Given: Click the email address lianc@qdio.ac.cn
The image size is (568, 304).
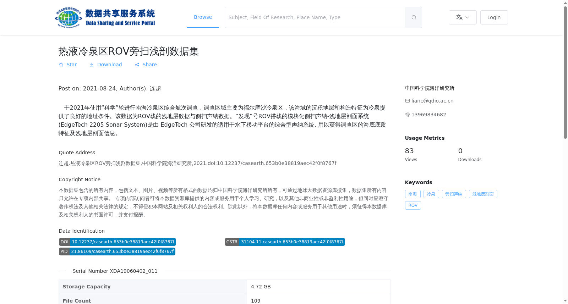Looking at the screenshot, I should pos(432,101).
